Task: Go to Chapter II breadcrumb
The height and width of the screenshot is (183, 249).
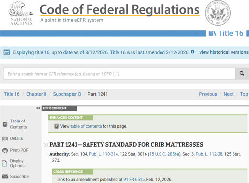Action: pyautogui.click(x=36, y=94)
